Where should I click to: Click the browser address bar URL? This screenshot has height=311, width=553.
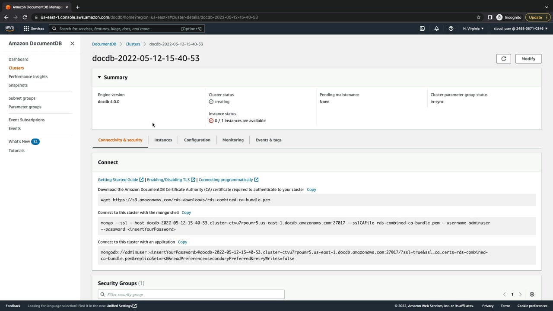click(x=149, y=17)
